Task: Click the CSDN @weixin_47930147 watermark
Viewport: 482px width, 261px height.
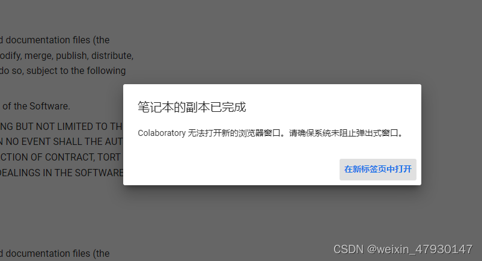Action: 403,250
